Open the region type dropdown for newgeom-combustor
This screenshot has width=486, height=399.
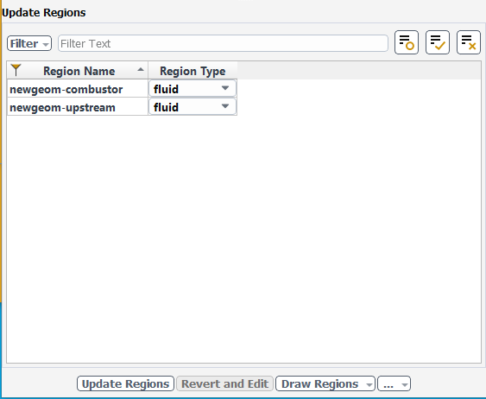coord(193,89)
